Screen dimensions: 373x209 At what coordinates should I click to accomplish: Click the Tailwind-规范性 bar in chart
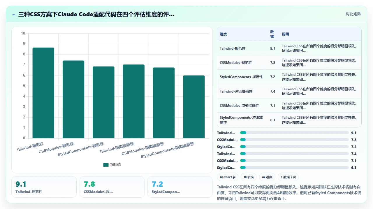pos(43,93)
